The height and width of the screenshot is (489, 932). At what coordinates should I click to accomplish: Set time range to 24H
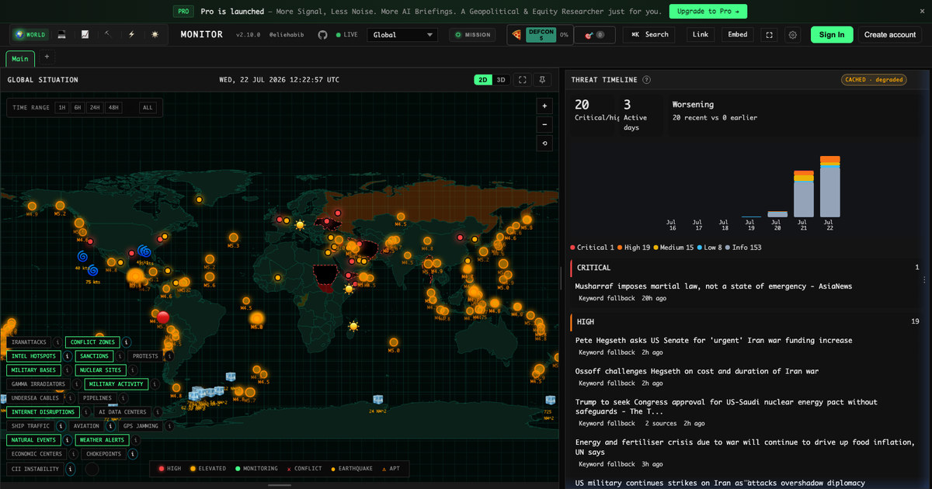point(95,108)
